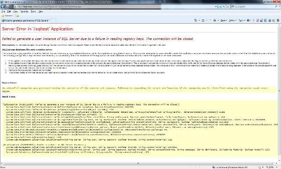Click the Refresh arrows next to address bar
This screenshot has height=169, width=281.
[223, 7]
